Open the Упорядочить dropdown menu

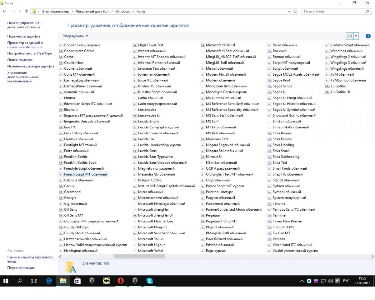(x=75, y=36)
